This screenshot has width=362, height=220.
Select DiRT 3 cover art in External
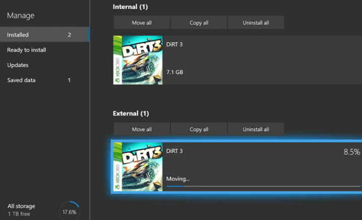tap(138, 167)
